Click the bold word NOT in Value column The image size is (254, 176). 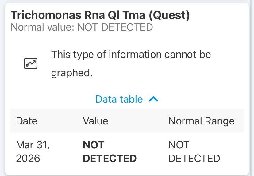(94, 145)
